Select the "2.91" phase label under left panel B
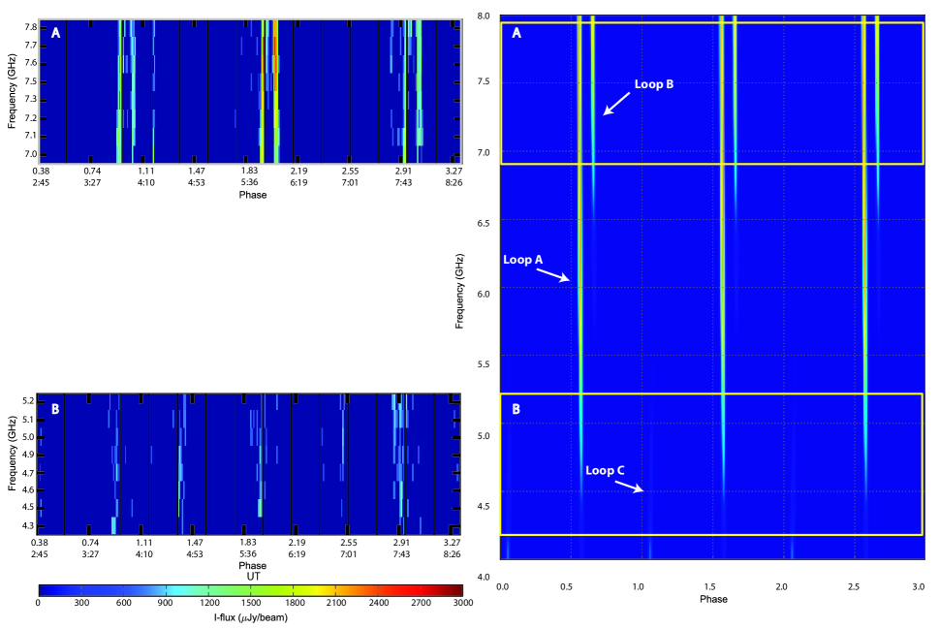 401,543
